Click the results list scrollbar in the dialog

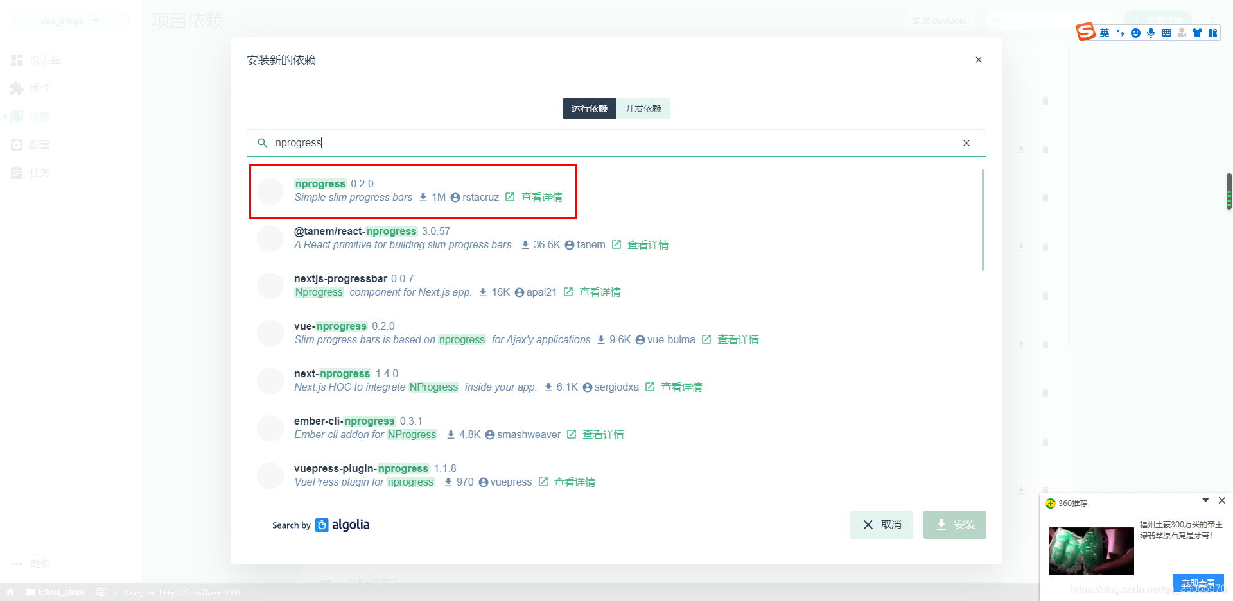983,220
